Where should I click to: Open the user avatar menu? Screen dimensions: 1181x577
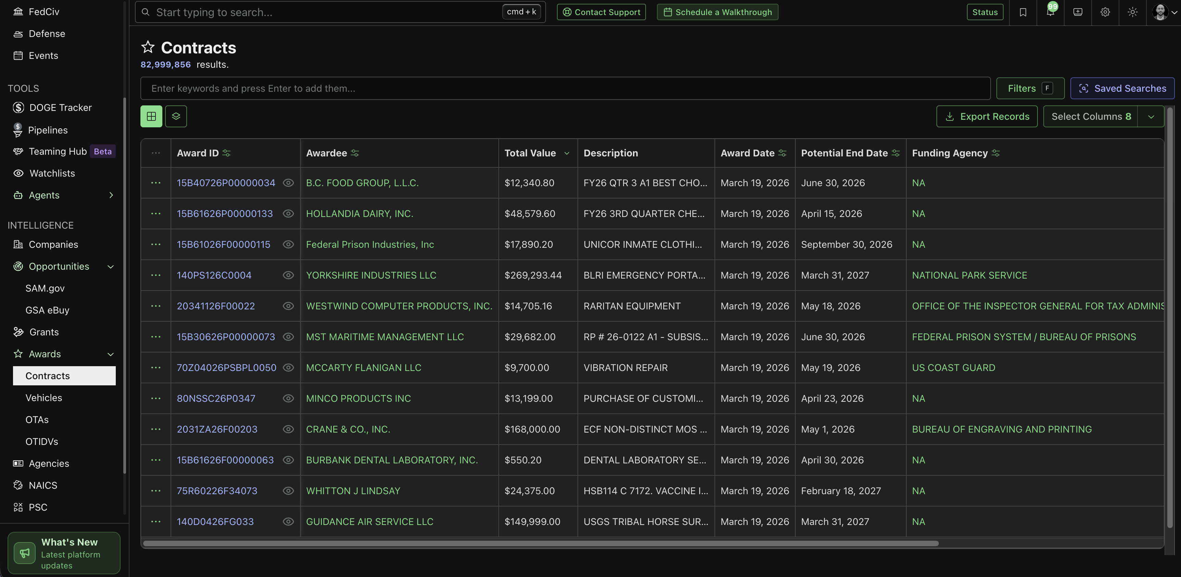click(x=1165, y=12)
